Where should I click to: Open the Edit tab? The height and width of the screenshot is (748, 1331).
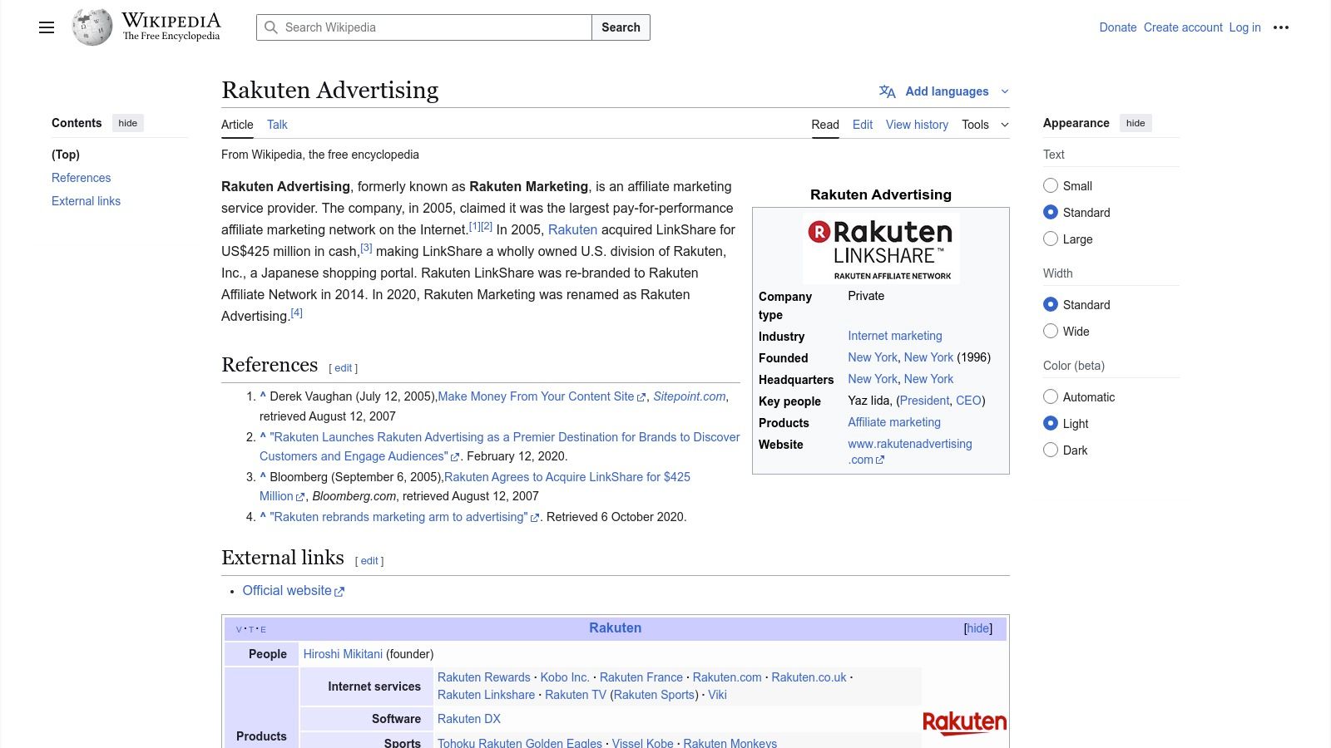[x=863, y=125]
